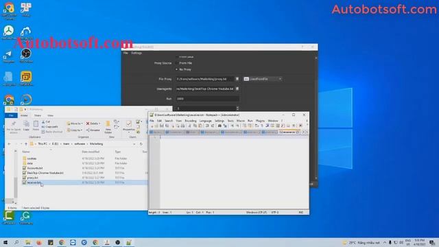Click the Copy icon in Explorer ribbon
The image size is (439, 247).
(x=26, y=126)
